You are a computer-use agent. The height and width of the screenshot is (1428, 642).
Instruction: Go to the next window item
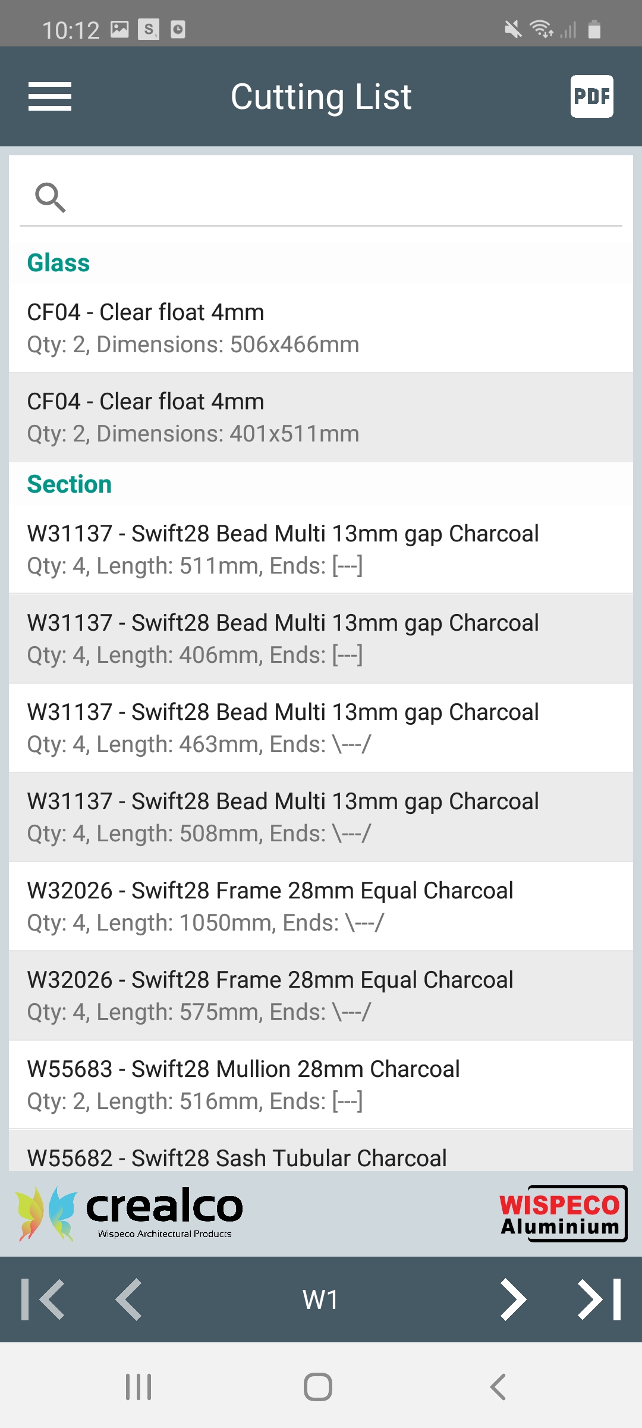pos(513,1299)
